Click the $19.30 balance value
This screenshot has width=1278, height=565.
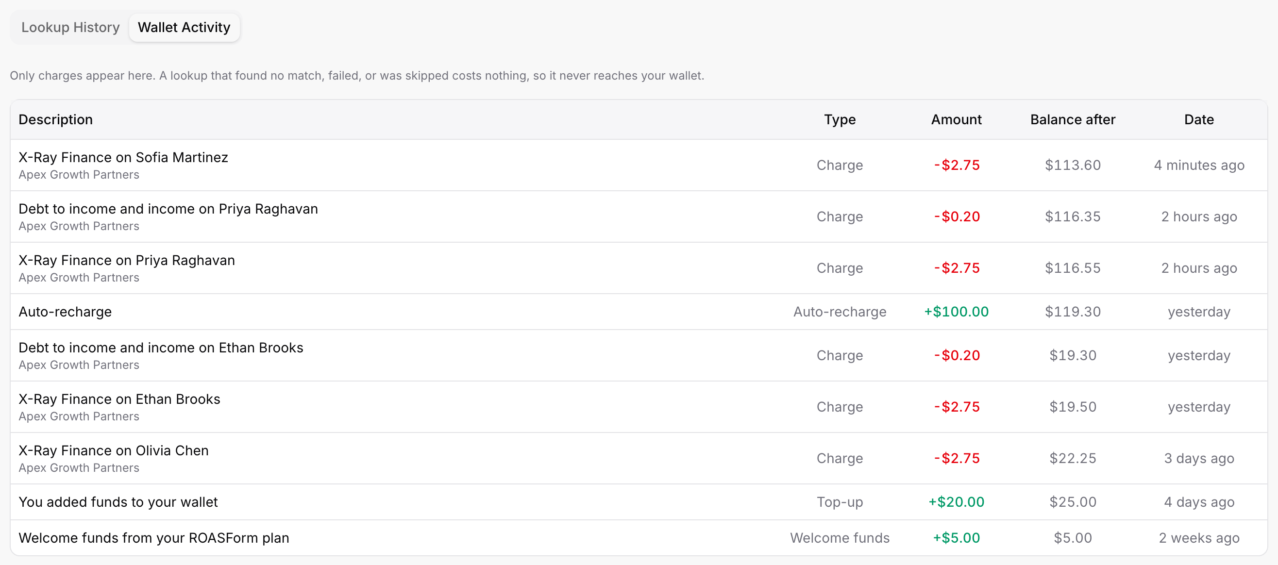1073,356
